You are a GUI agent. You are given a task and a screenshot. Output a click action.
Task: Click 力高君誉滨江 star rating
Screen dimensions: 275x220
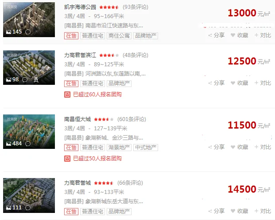pyautogui.click(x=109, y=56)
